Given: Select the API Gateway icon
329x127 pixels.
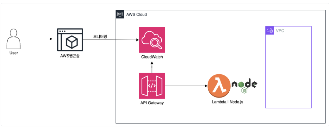Looking at the screenshot, I should click(x=152, y=86).
